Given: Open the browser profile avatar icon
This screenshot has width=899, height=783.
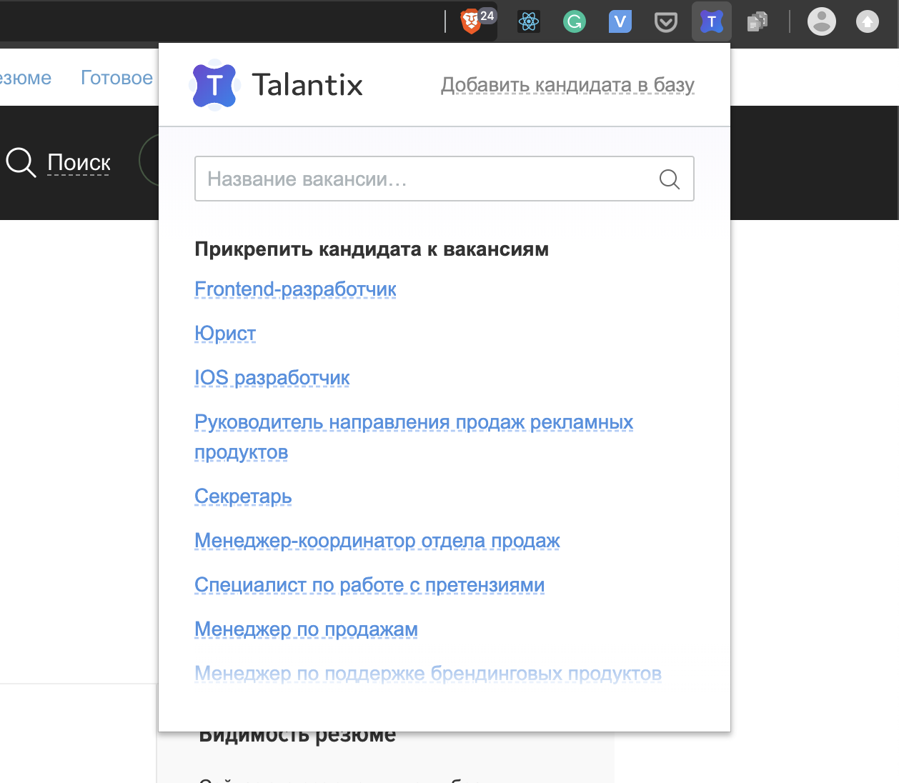Looking at the screenshot, I should click(822, 21).
